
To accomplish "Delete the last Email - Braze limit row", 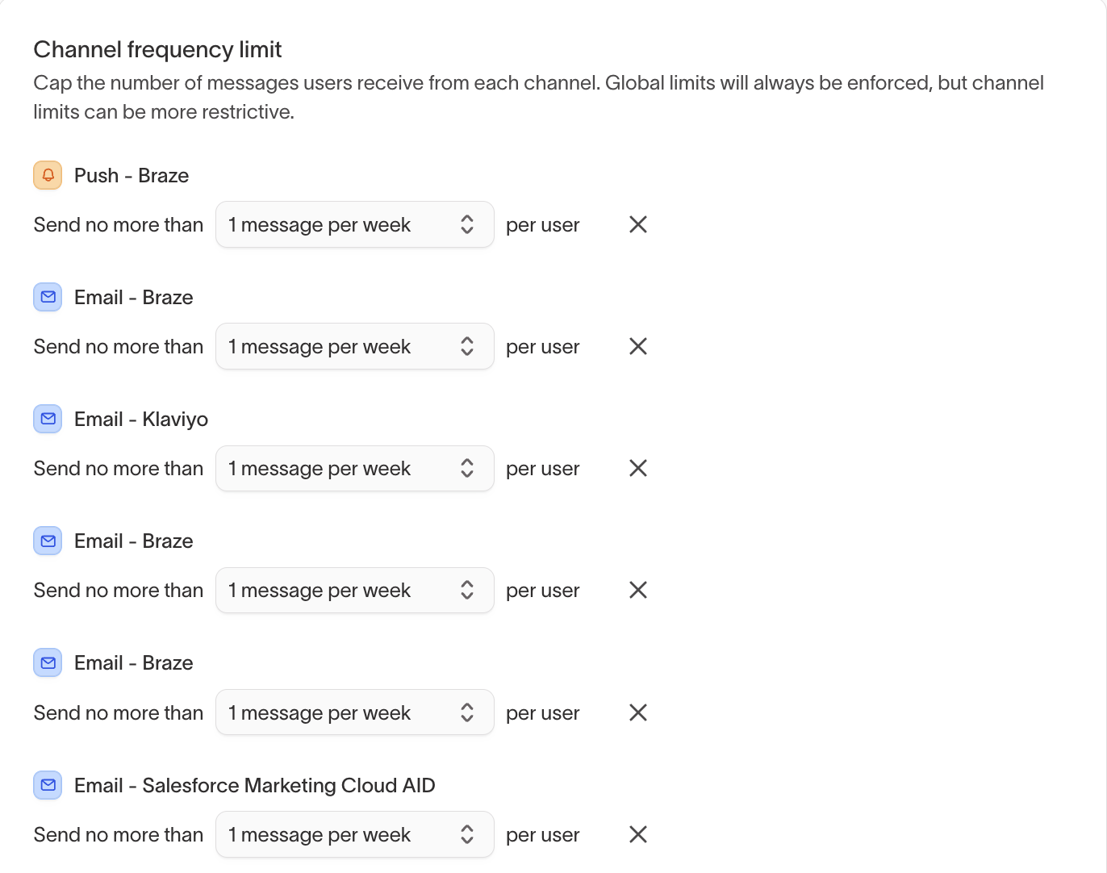I will pyautogui.click(x=638, y=712).
